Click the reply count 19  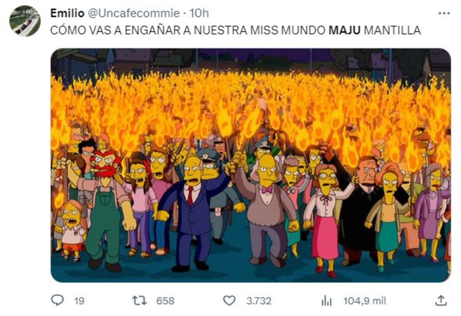click(79, 301)
